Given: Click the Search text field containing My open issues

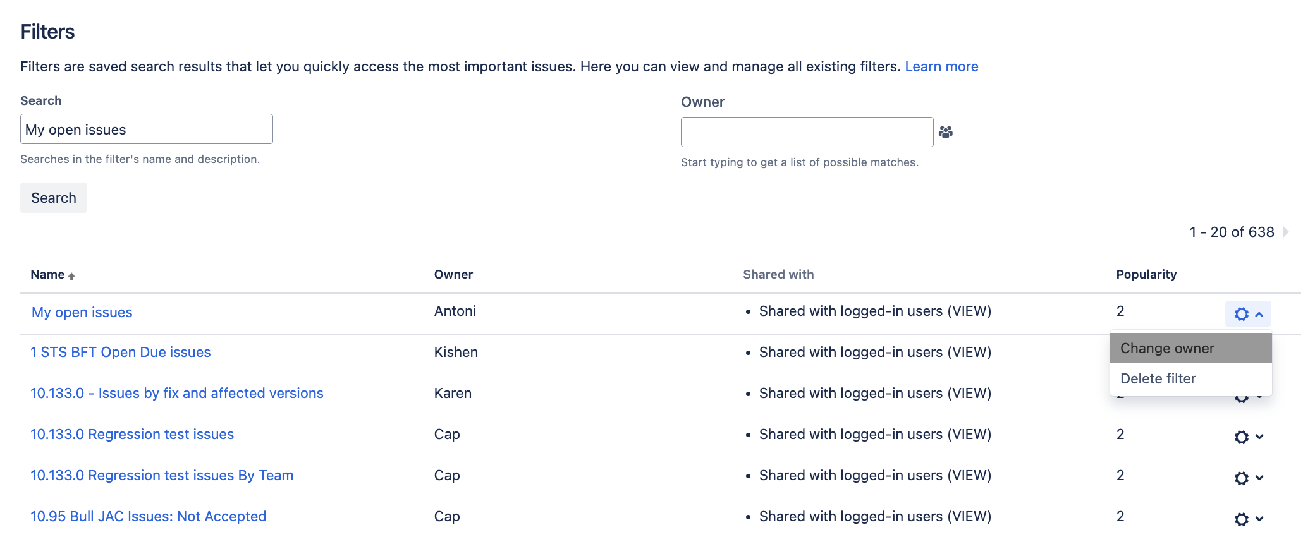Looking at the screenshot, I should 146,129.
